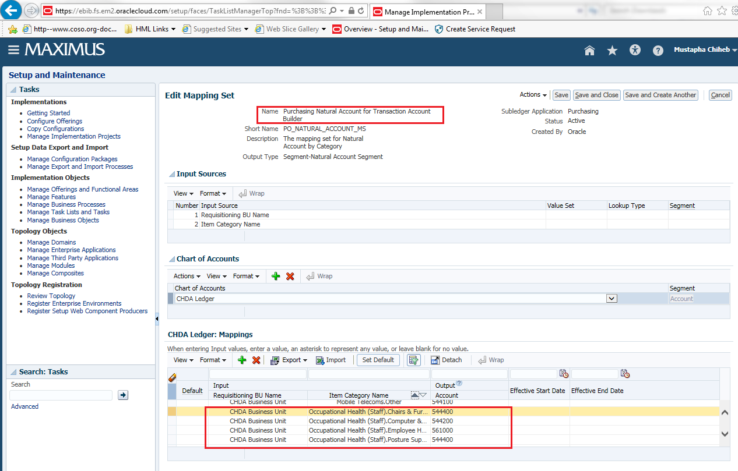Open the Export dropdown menu

coord(289,360)
